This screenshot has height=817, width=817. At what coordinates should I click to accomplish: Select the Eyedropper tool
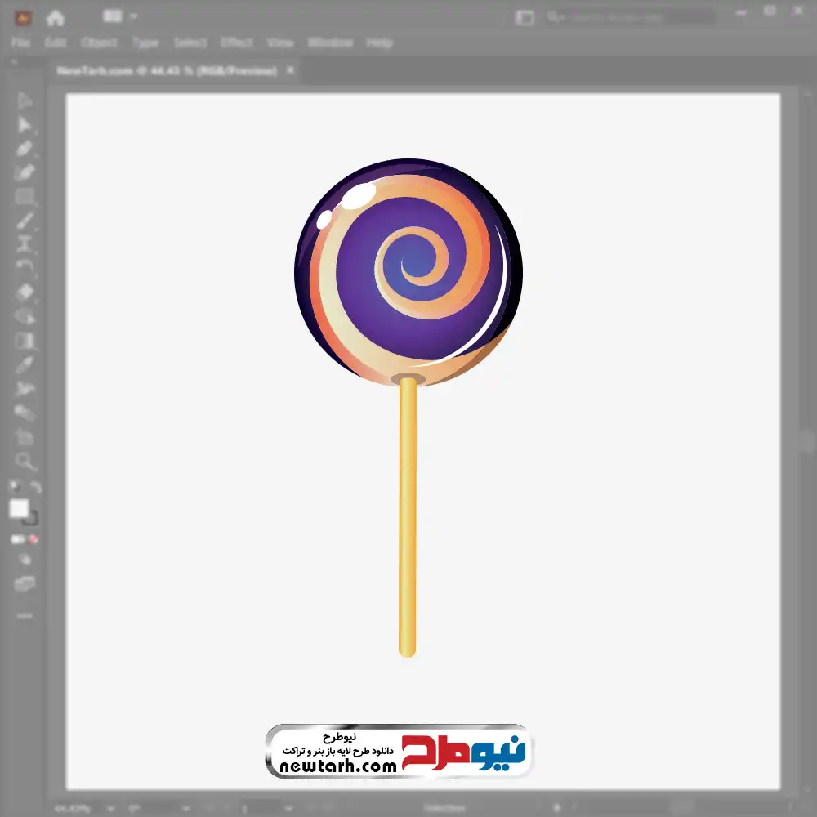[x=25, y=364]
